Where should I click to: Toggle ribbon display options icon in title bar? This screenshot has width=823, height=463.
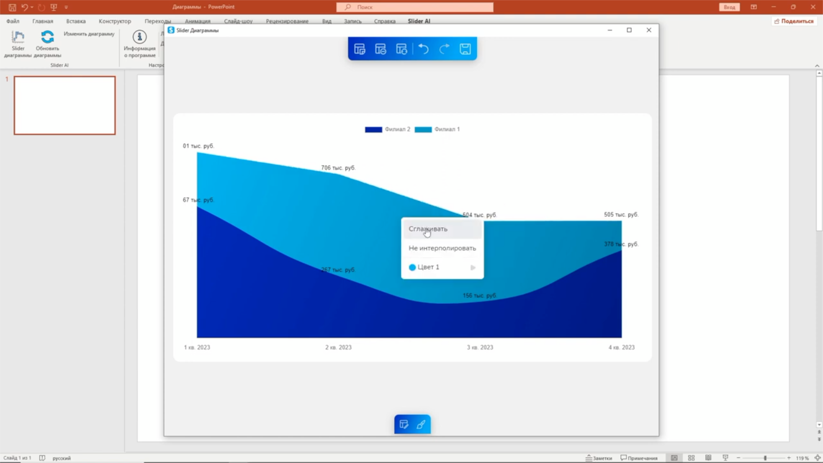coord(753,7)
